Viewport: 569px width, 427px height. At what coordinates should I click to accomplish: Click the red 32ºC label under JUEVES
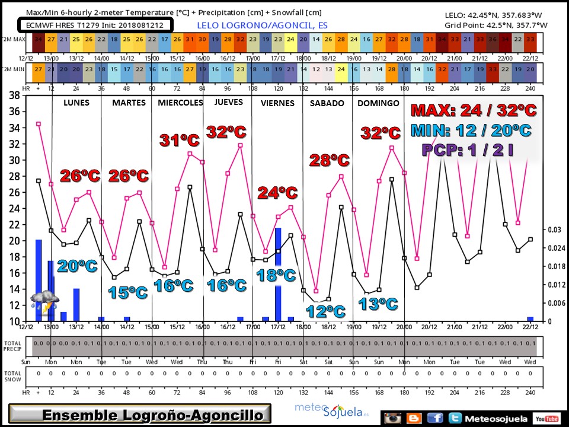click(226, 132)
